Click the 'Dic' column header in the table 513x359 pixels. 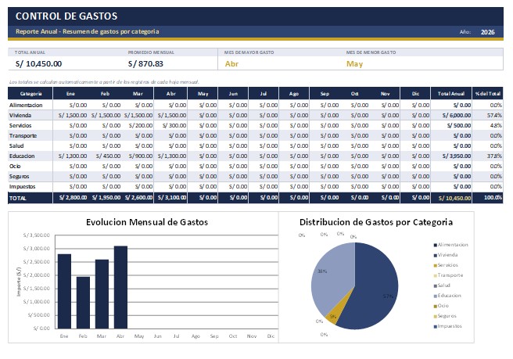[x=415, y=94]
